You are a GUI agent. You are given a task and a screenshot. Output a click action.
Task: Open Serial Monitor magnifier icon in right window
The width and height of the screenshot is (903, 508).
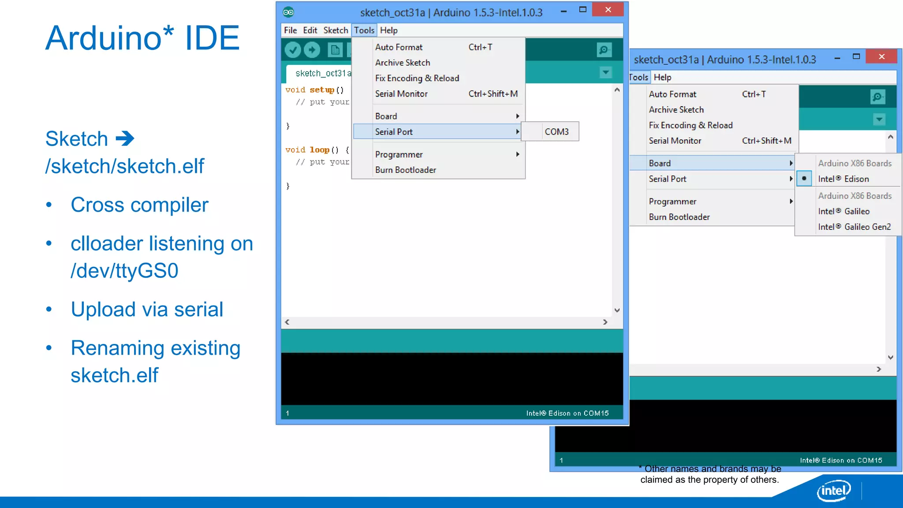pyautogui.click(x=878, y=97)
